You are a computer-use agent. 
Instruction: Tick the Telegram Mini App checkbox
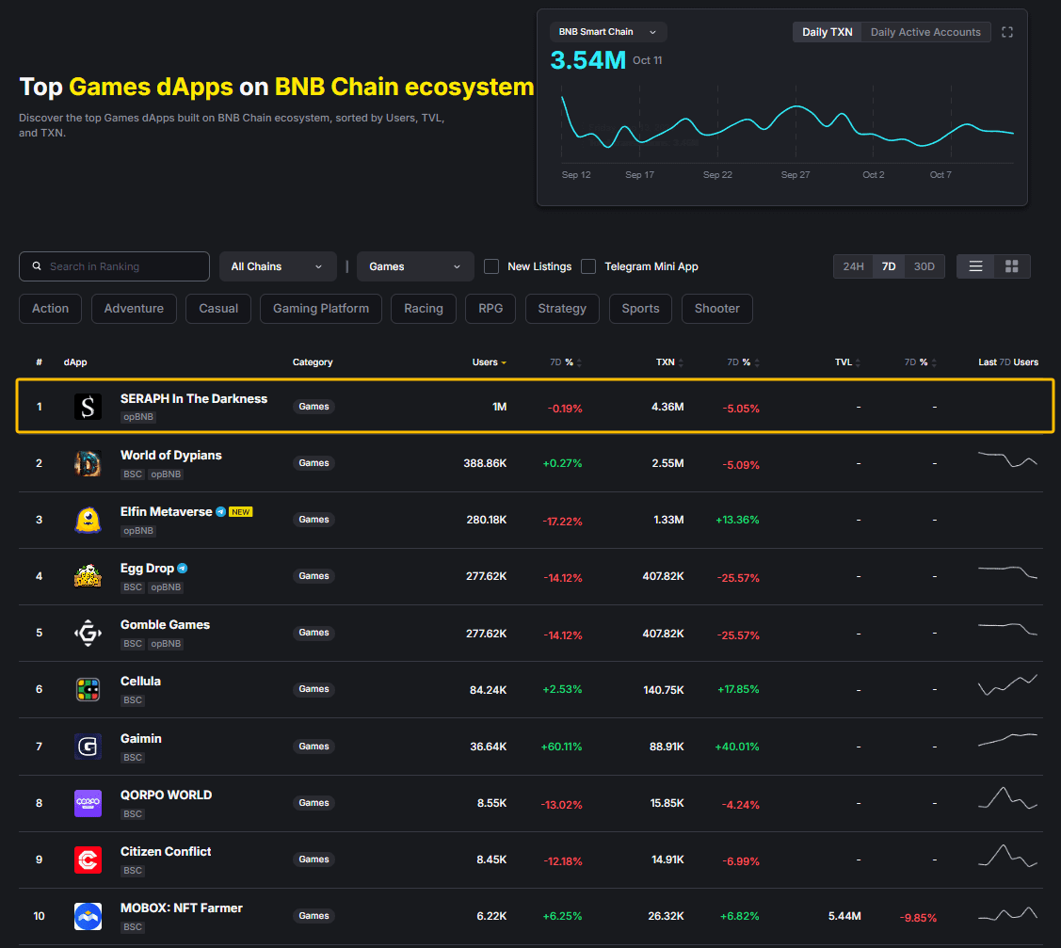[x=588, y=266]
